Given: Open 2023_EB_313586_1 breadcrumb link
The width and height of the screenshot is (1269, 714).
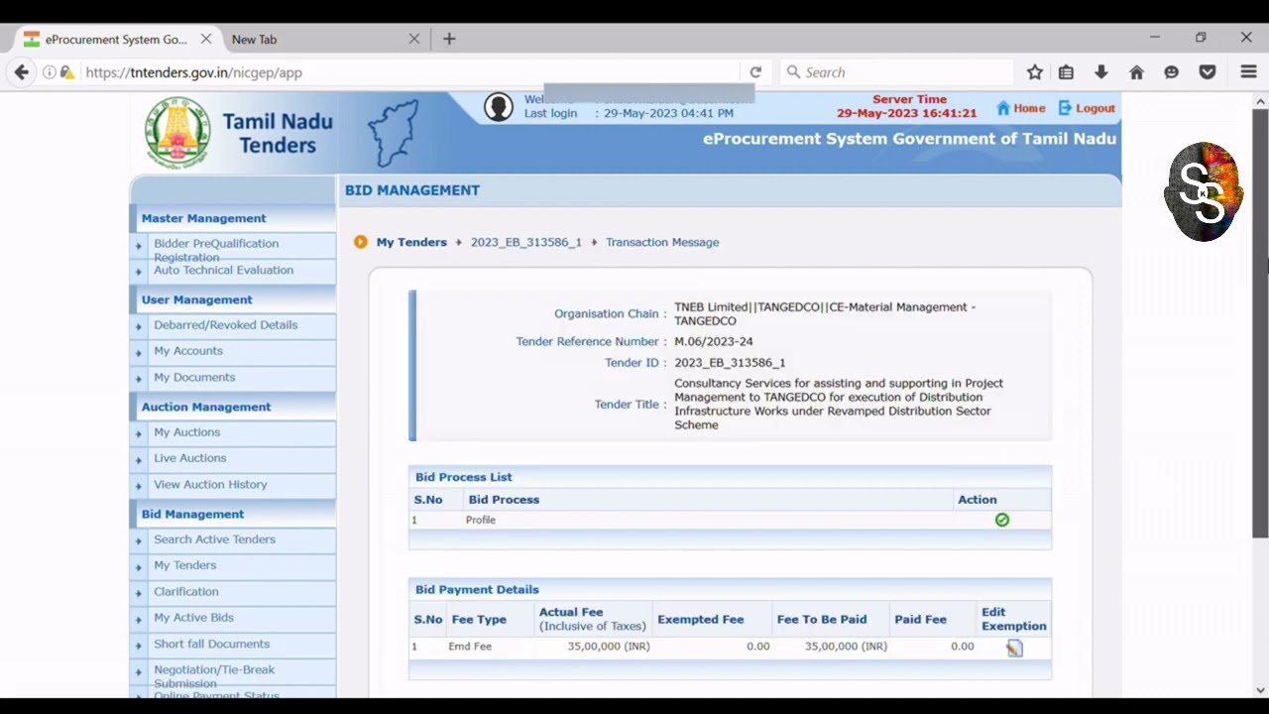Looking at the screenshot, I should pos(526,242).
